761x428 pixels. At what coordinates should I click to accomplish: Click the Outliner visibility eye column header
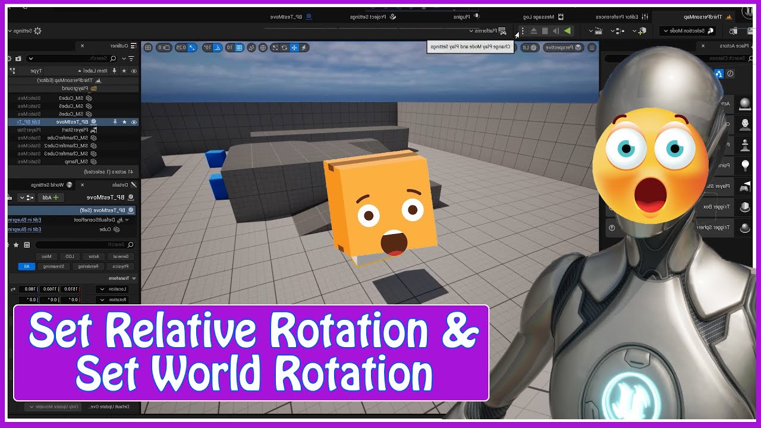click(x=134, y=71)
